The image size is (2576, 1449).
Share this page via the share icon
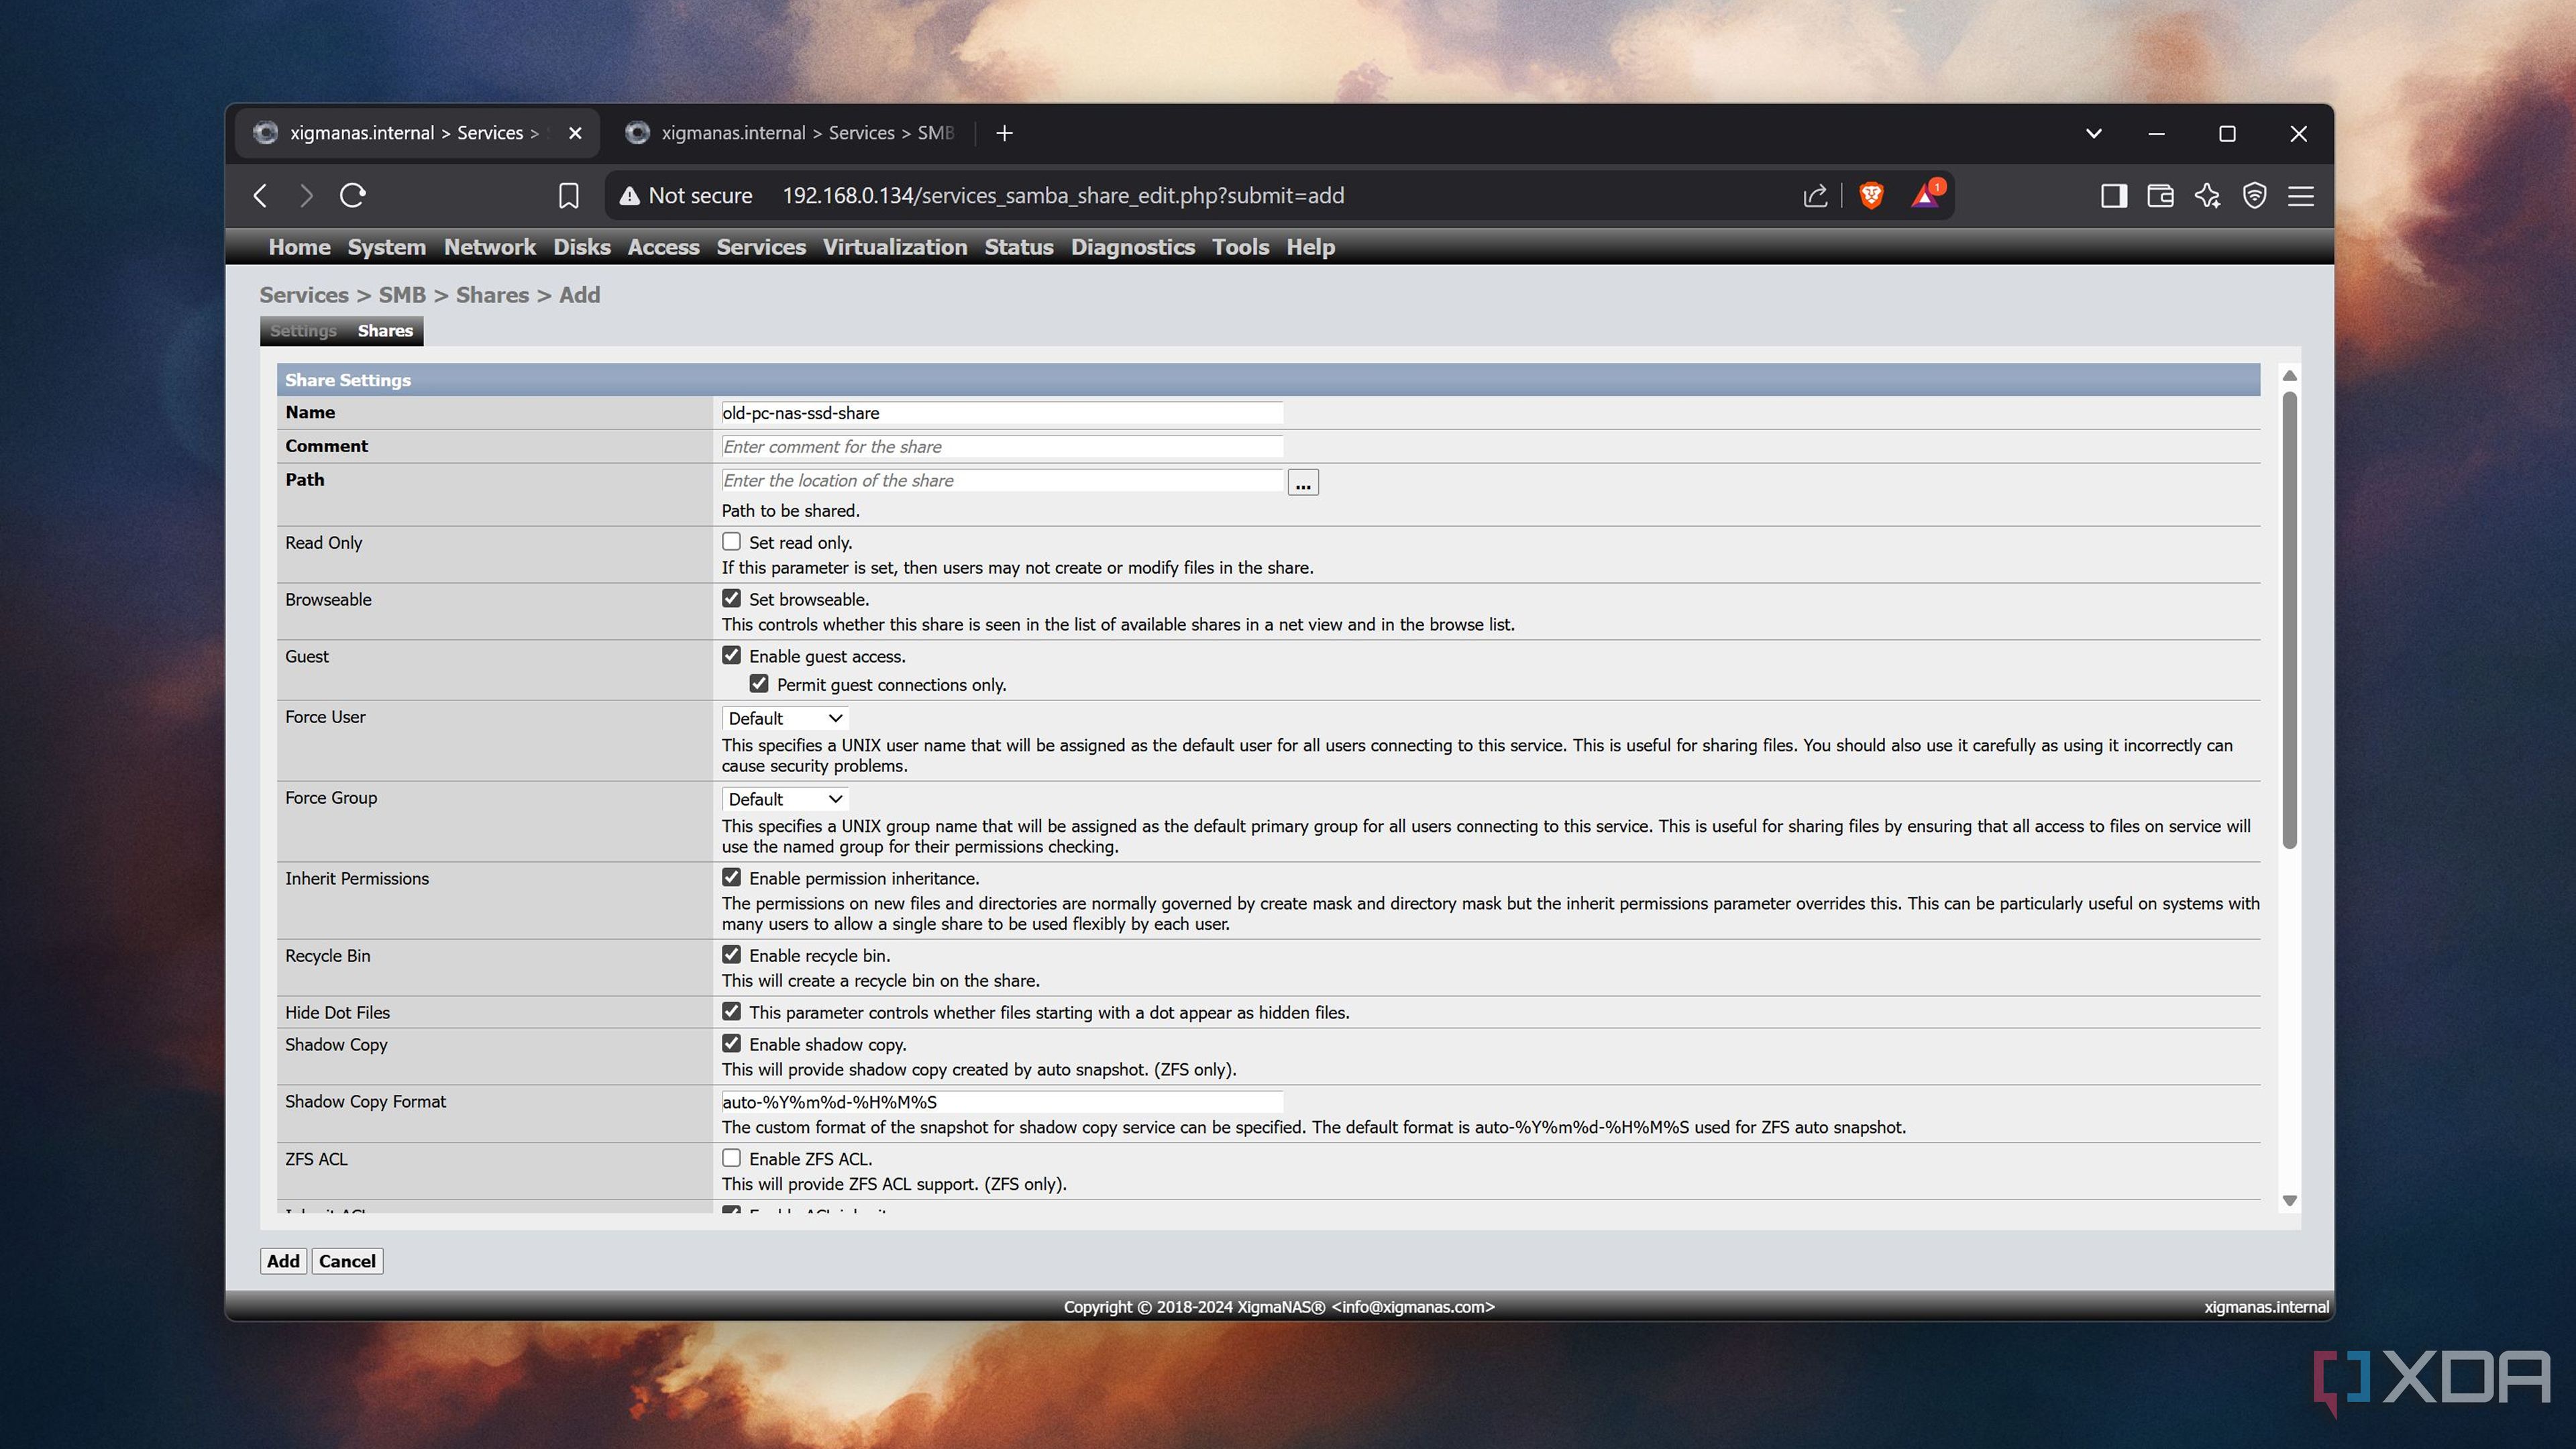click(x=1814, y=195)
